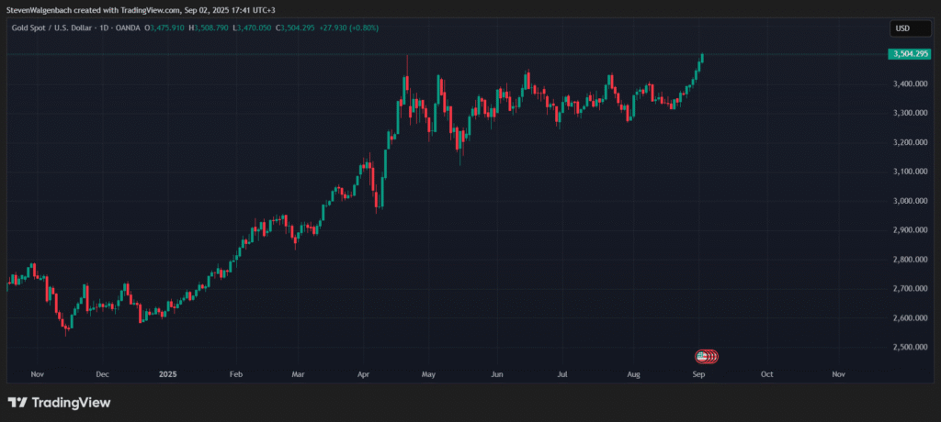Click the high value H3,508.790

(209, 28)
